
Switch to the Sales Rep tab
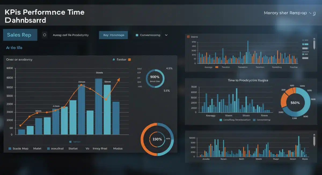(x=20, y=35)
